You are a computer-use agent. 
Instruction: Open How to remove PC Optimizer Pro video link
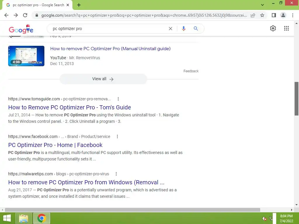[x=110, y=49]
